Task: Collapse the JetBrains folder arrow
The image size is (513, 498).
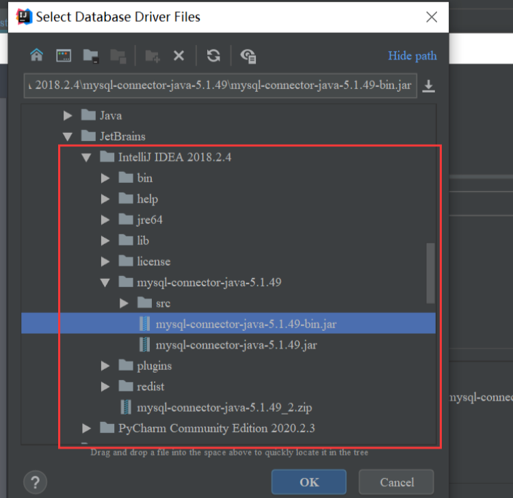Action: pyautogui.click(x=68, y=136)
